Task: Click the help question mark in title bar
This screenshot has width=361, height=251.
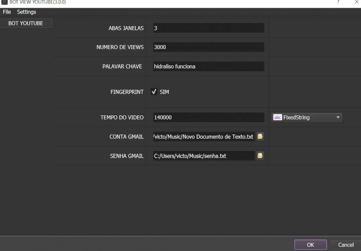Action: [338, 2]
